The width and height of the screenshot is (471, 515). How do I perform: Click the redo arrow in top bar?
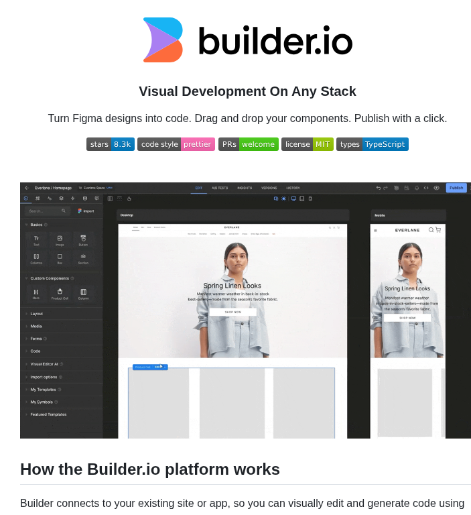[386, 188]
